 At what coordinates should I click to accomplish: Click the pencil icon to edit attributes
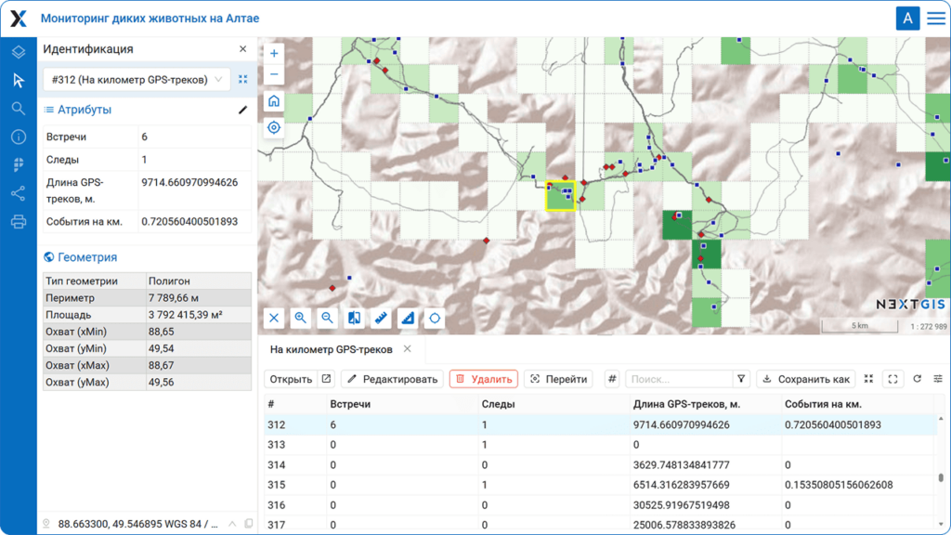pos(243,110)
